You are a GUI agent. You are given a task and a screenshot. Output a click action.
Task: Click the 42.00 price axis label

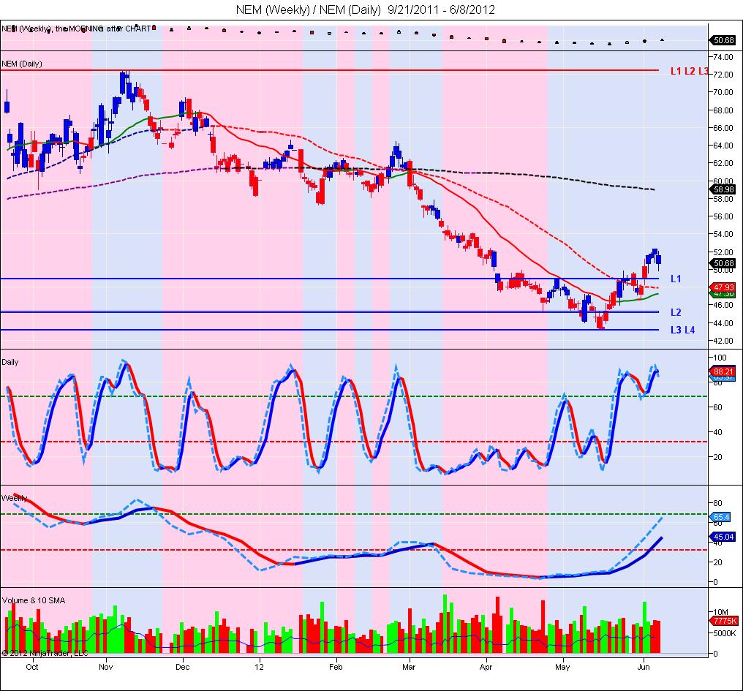723,341
